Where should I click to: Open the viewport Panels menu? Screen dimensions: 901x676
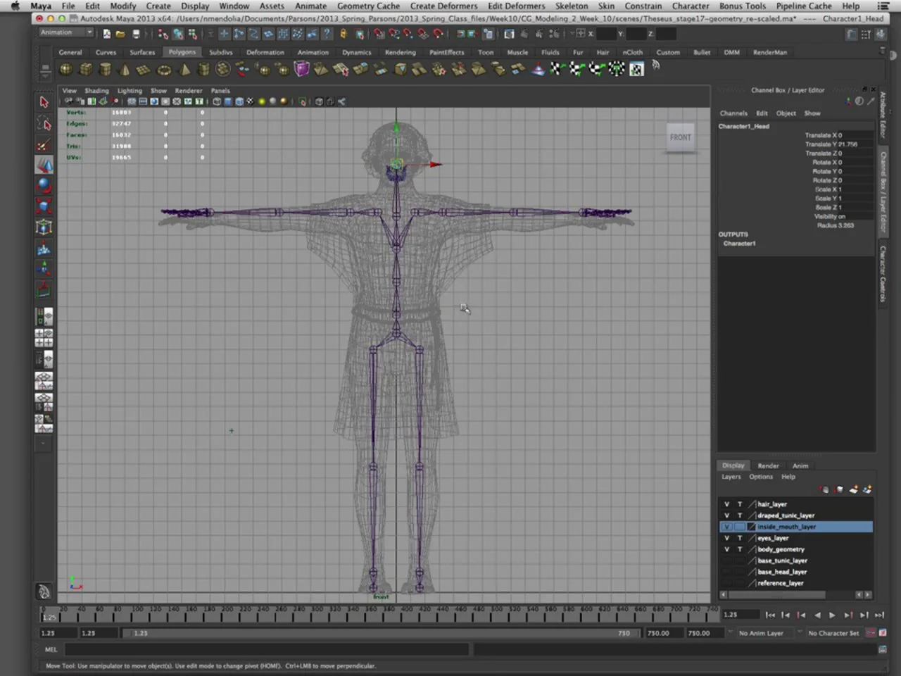(220, 90)
